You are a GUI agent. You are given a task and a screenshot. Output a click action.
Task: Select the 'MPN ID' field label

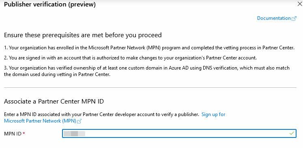pos(13,133)
